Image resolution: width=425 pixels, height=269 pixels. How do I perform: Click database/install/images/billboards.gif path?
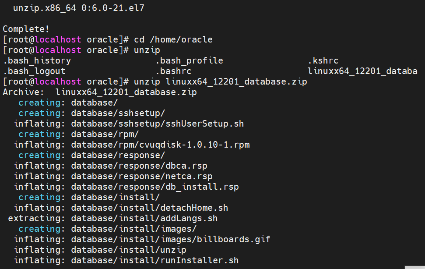tap(171, 240)
